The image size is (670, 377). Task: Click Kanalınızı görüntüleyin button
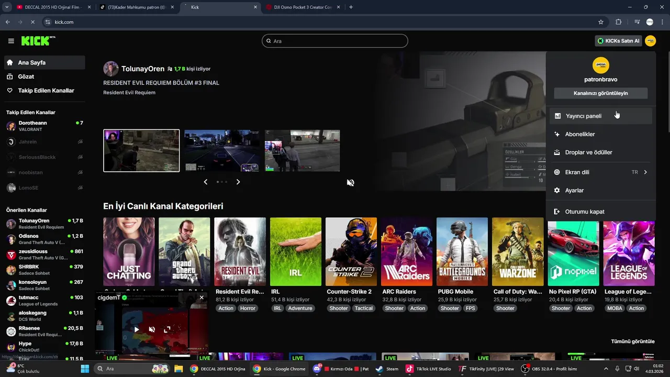(601, 93)
